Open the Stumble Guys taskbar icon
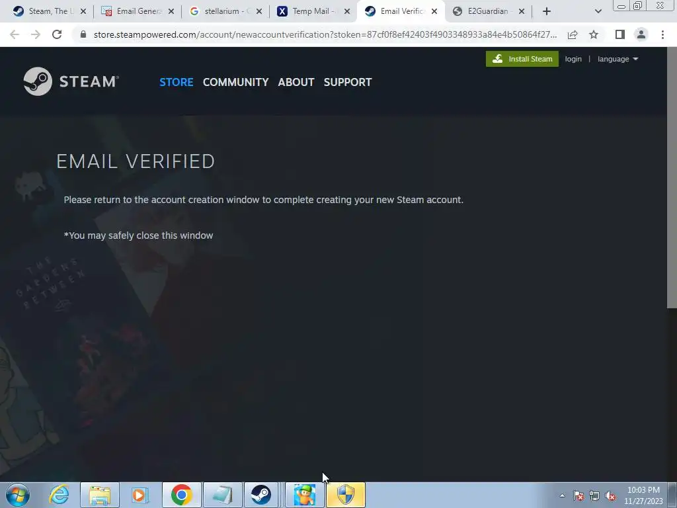The height and width of the screenshot is (508, 677). [305, 495]
